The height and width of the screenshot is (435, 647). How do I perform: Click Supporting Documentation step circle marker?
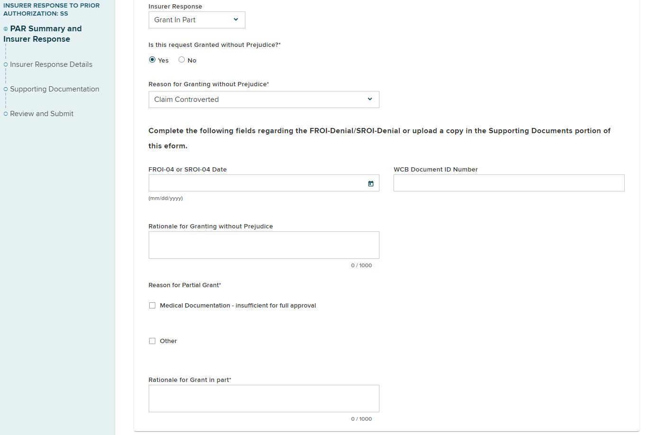coord(6,89)
